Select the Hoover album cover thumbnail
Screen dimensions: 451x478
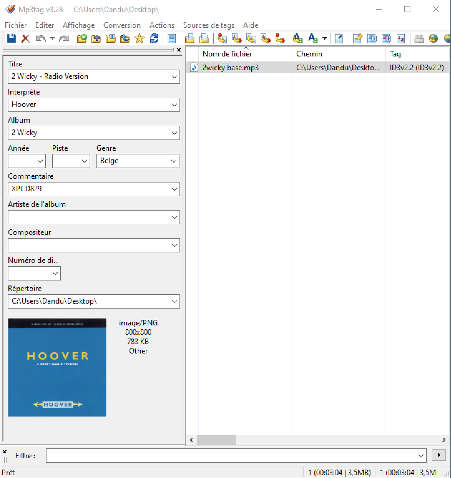point(57,367)
